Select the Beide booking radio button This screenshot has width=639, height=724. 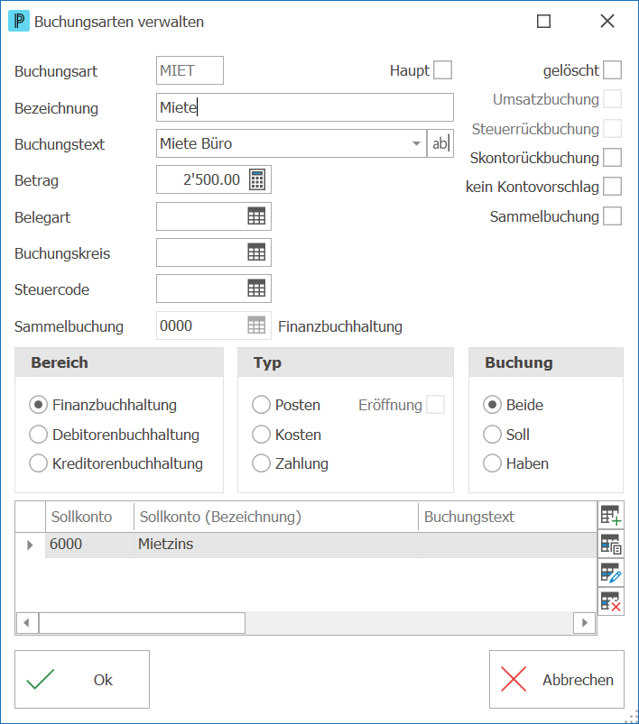pos(493,405)
